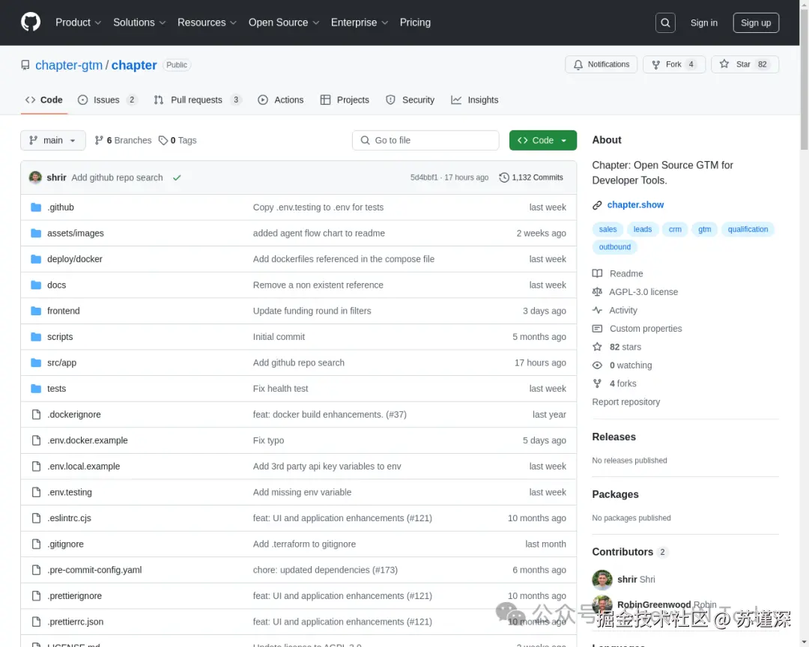This screenshot has height=647, width=809.
Task: Open commit 'Update funding round in filters'
Action: click(312, 311)
